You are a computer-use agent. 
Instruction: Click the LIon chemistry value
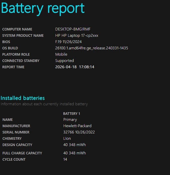pyautogui.click(x=67, y=138)
